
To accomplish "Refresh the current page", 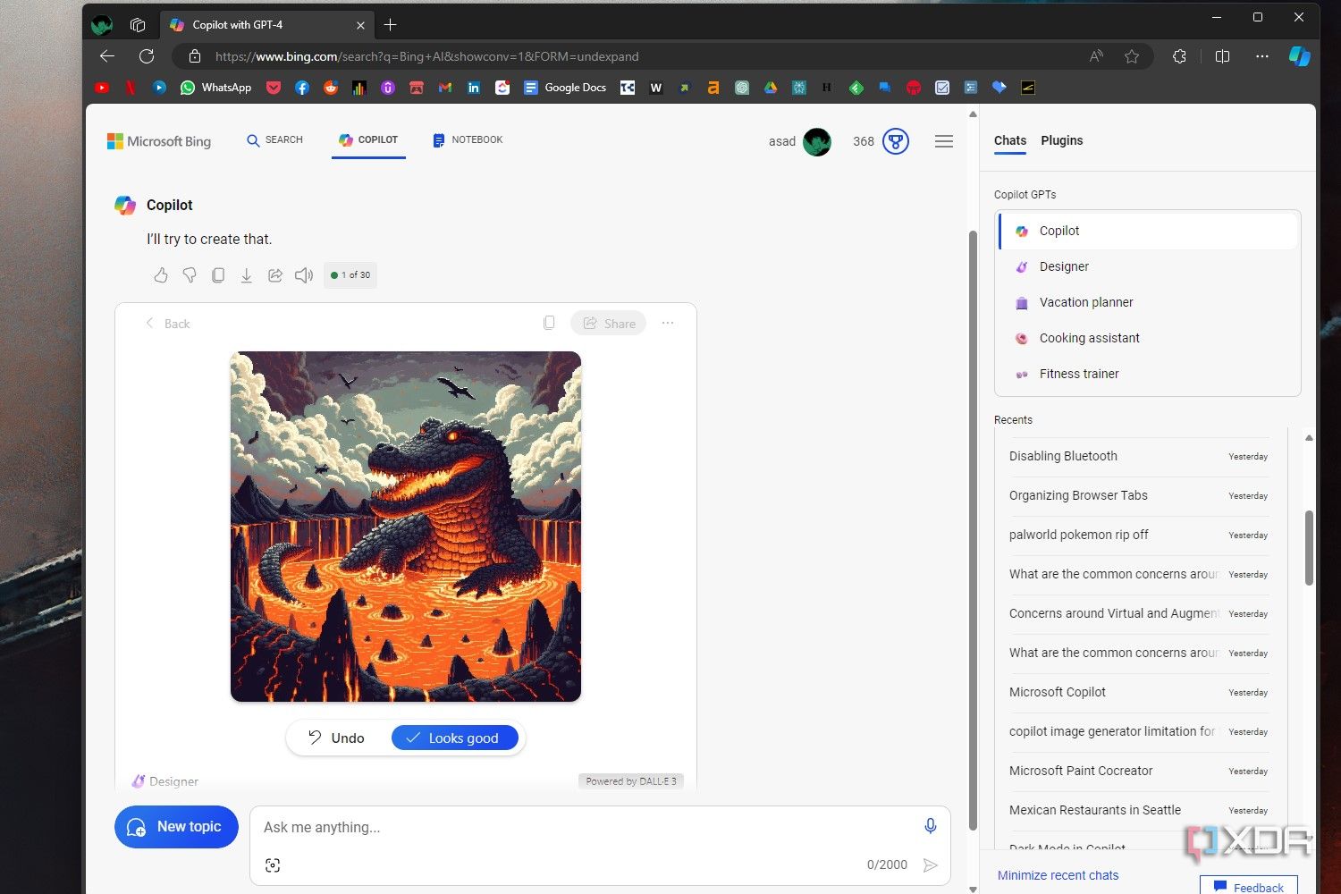I will coord(147,56).
